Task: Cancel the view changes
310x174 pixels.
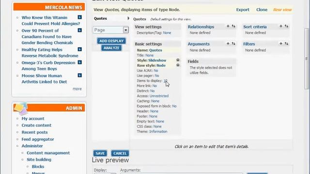Action: [120, 153]
